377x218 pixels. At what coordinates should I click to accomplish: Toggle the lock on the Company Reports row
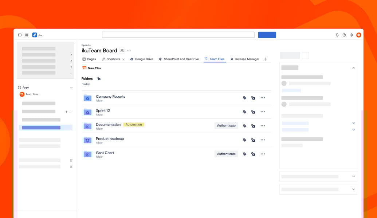[253, 98]
